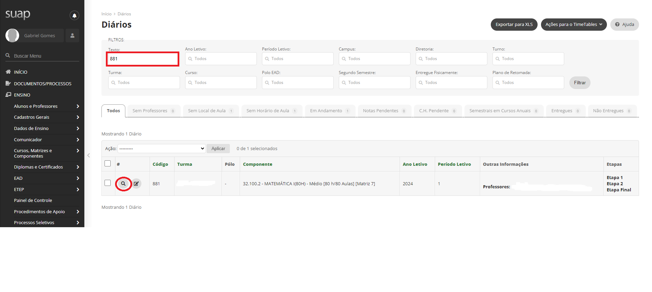Viewport: 652px width, 292px height.
Task: Switch to Entregues tab
Action: 566,111
